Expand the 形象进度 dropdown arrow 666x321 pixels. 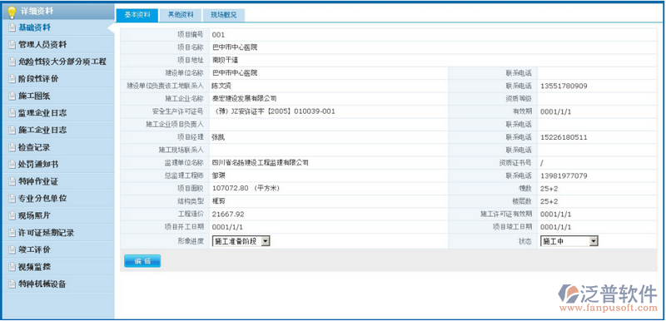[266, 241]
